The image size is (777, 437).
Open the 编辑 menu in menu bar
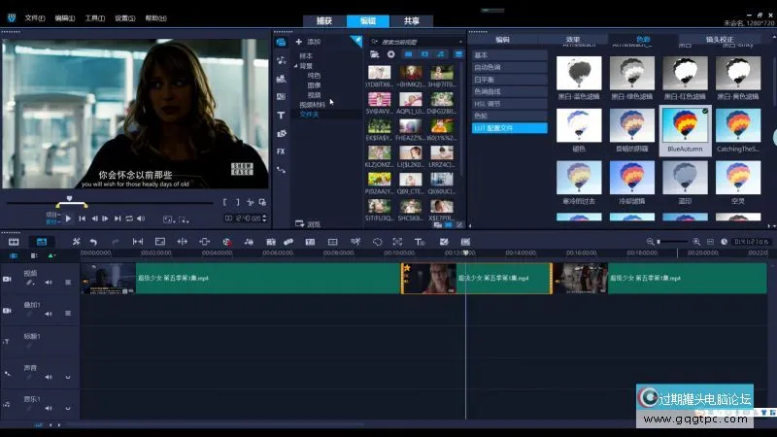point(65,18)
